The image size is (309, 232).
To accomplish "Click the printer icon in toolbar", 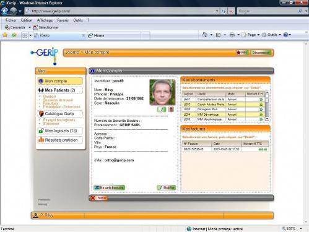I will point(232,35).
